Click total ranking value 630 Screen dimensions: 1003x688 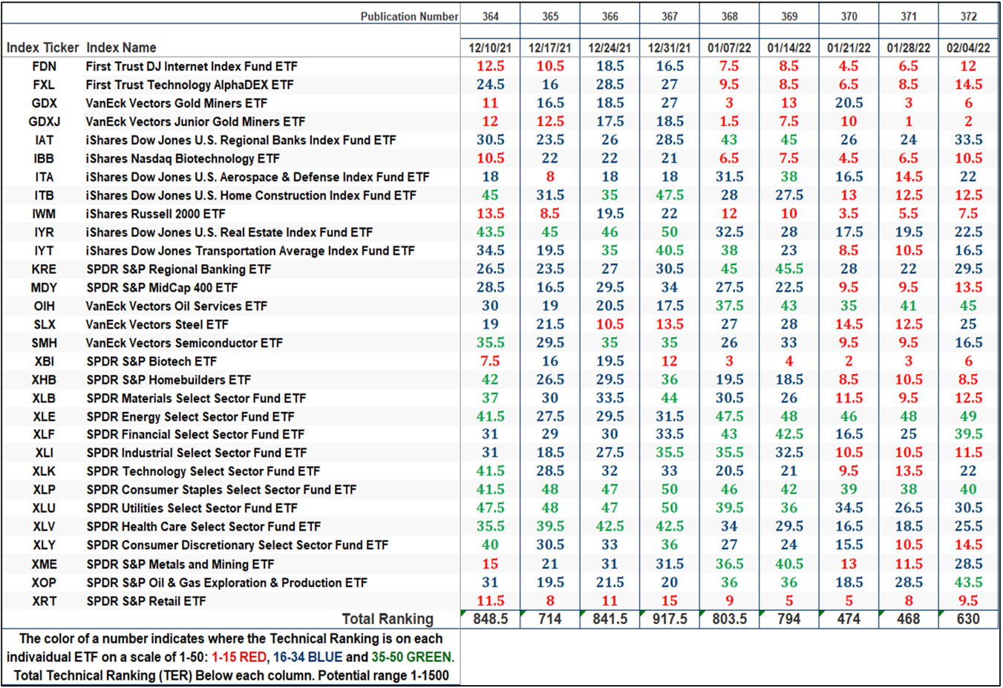click(x=968, y=619)
